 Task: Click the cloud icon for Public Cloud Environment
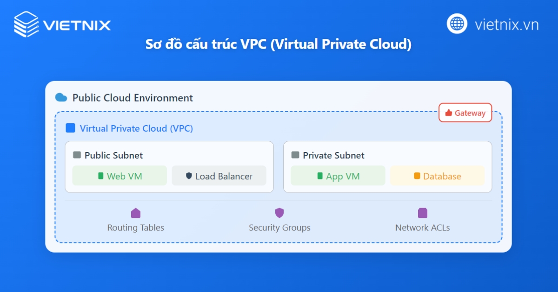[x=61, y=97]
